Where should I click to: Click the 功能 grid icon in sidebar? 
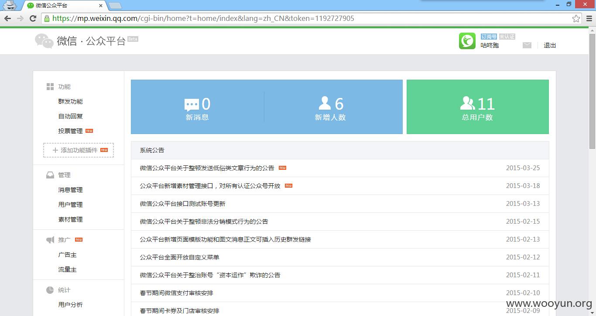tap(50, 87)
